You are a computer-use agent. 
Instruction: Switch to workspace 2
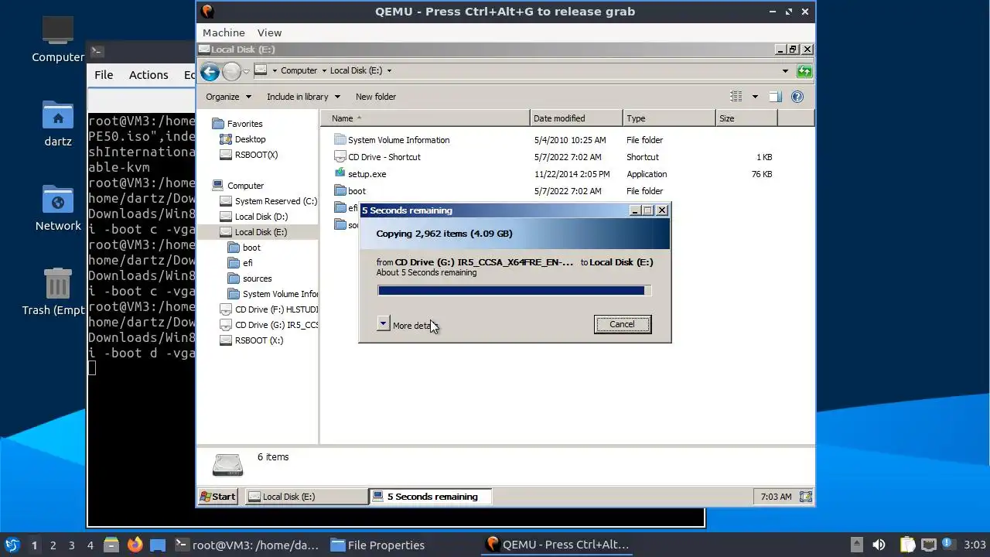pyautogui.click(x=53, y=545)
